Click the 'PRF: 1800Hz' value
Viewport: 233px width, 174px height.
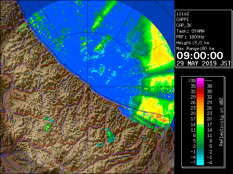coord(190,37)
